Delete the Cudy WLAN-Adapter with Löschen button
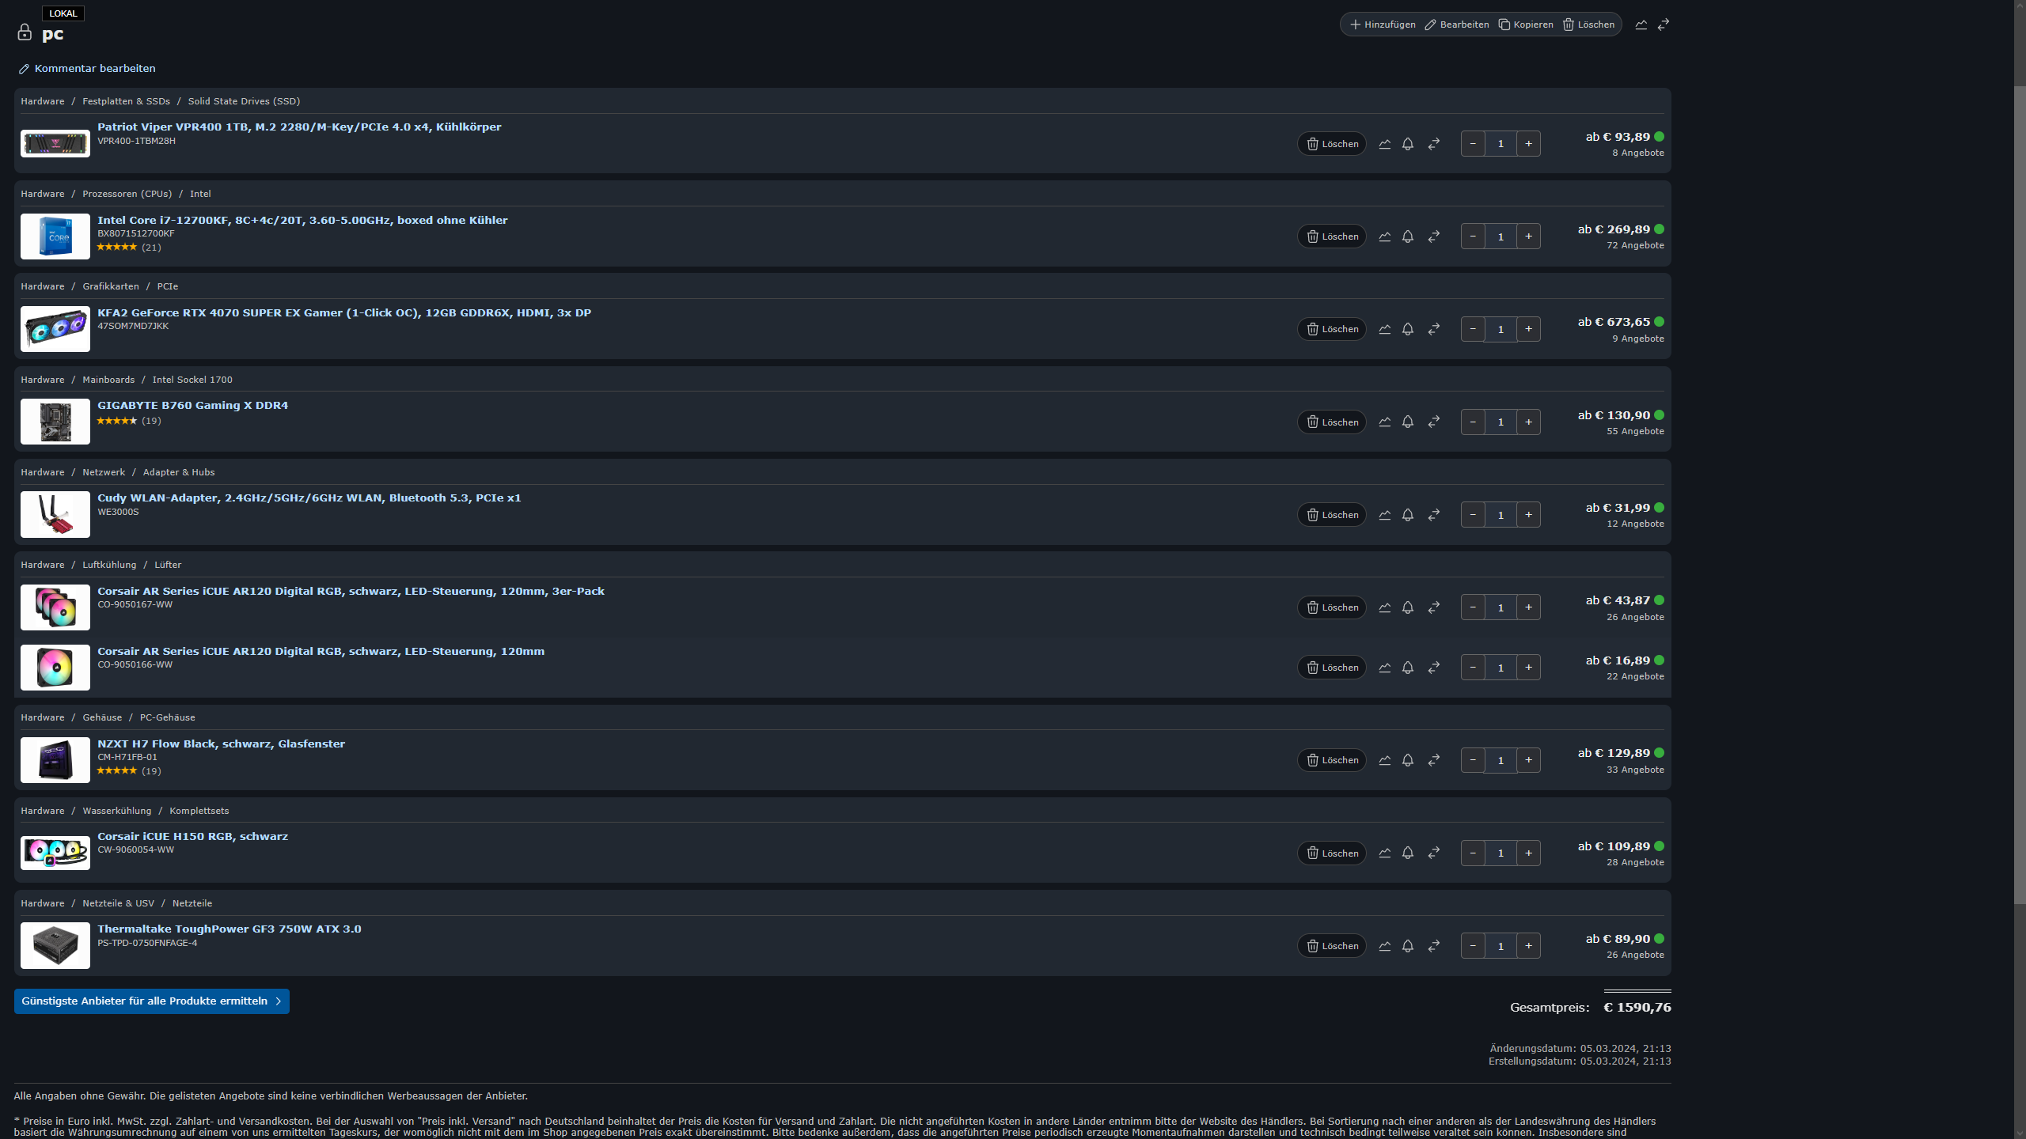The image size is (2026, 1139). (x=1331, y=515)
